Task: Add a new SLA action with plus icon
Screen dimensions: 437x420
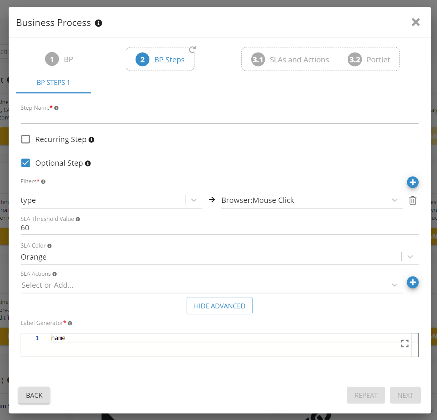Action: pos(413,283)
